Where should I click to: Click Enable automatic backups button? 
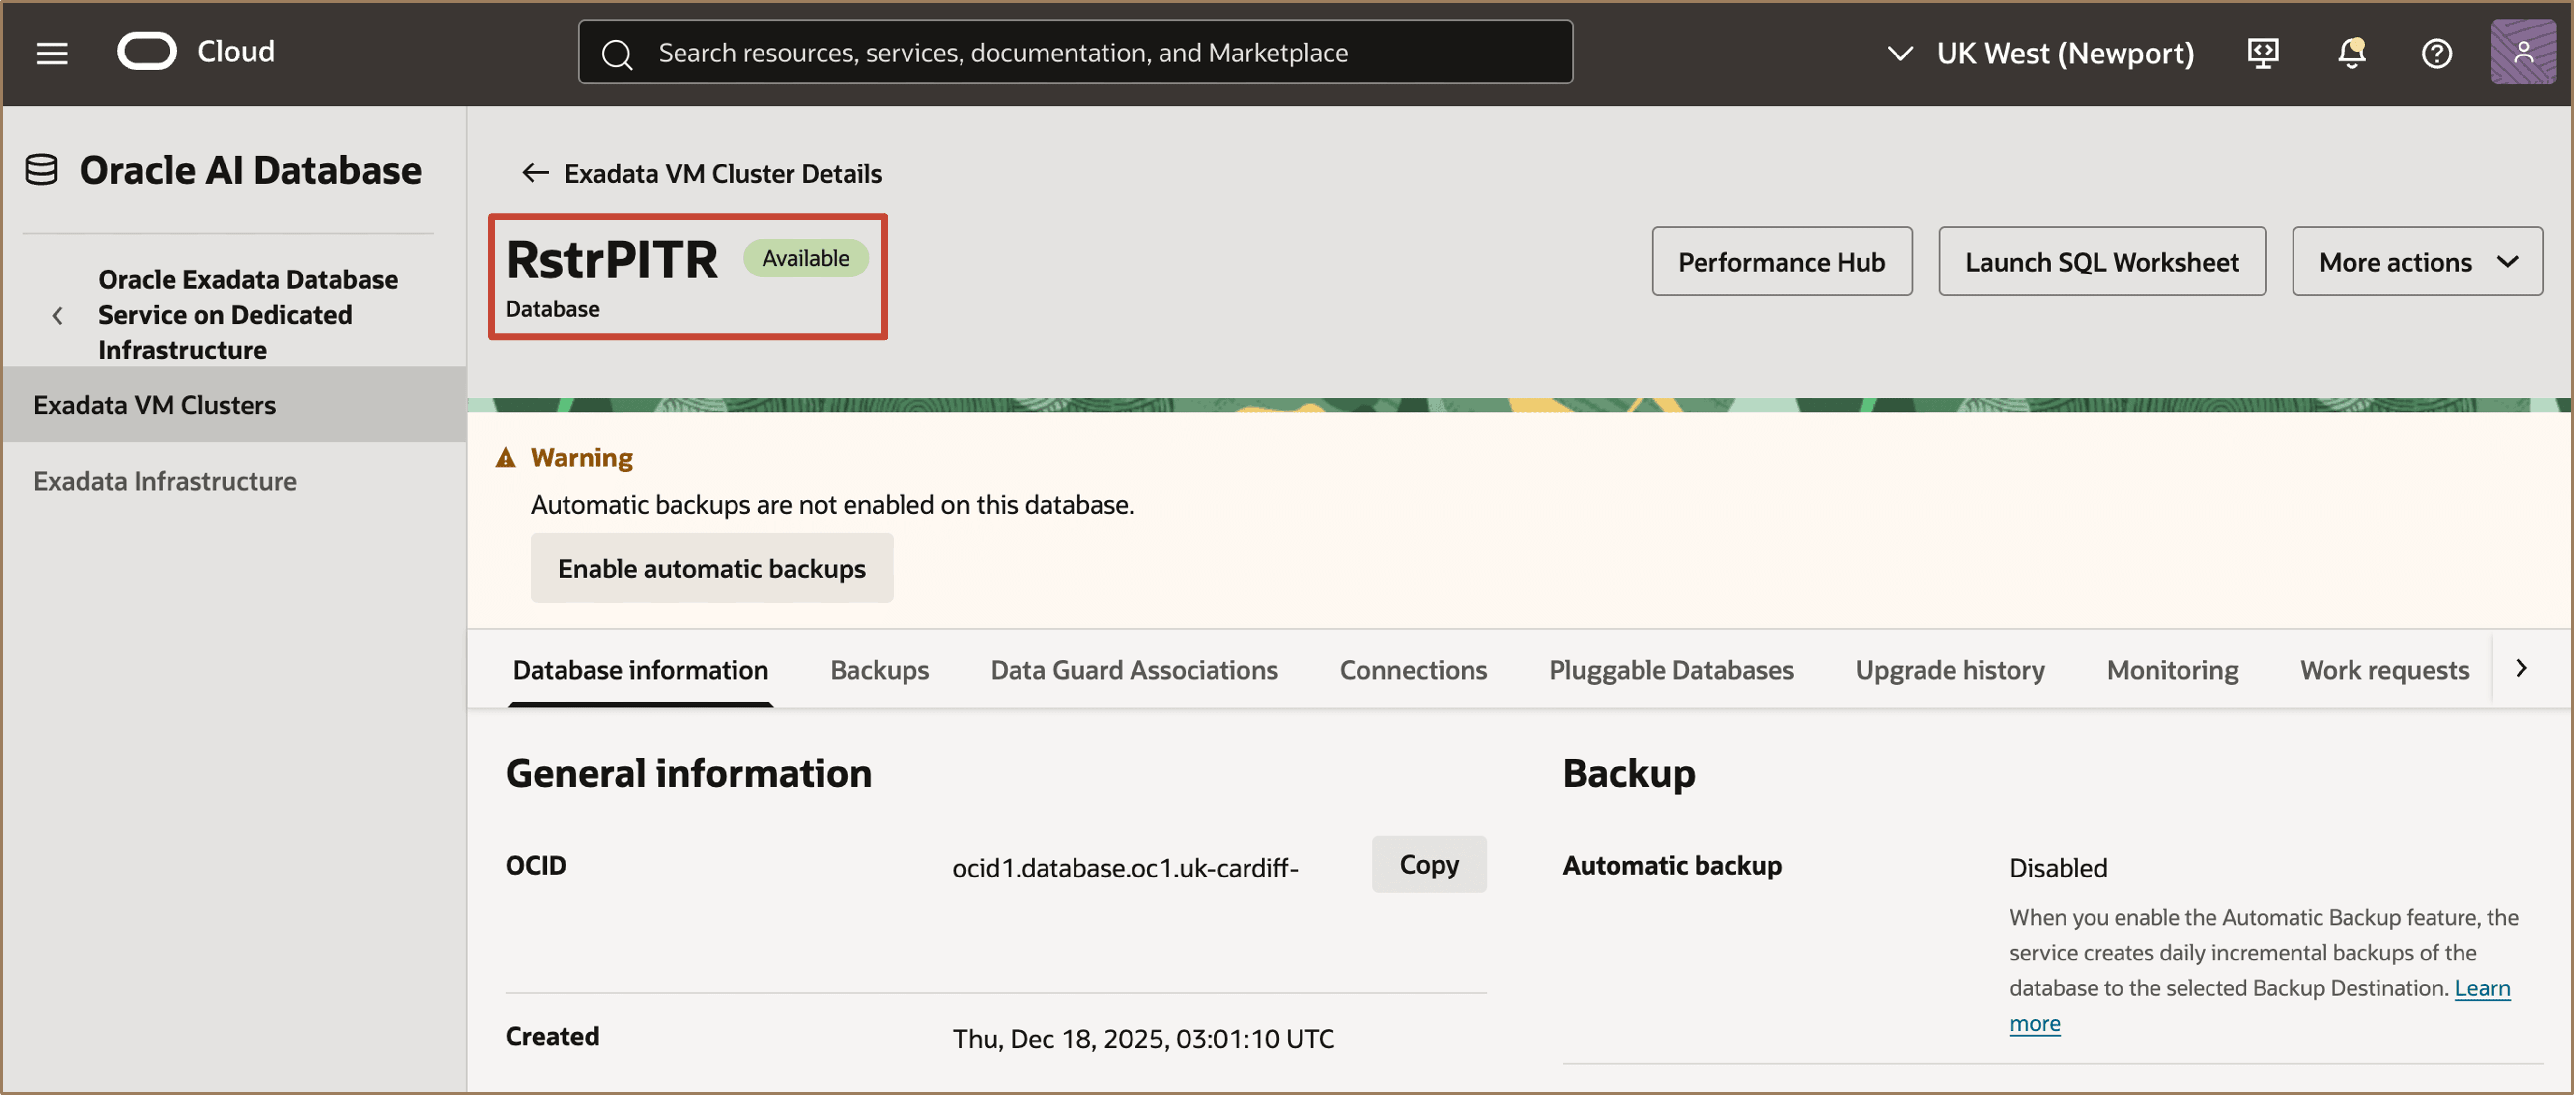pos(711,569)
